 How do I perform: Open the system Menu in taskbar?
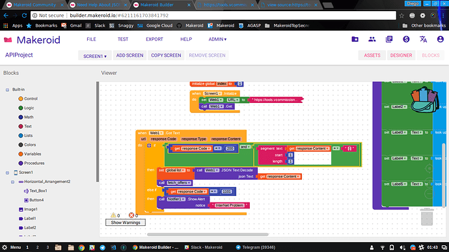tap(12, 247)
